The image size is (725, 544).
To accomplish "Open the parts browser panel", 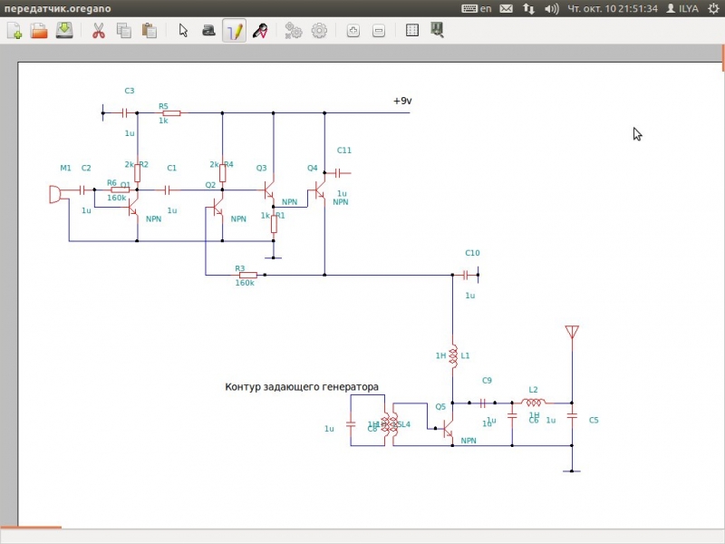I will [438, 31].
